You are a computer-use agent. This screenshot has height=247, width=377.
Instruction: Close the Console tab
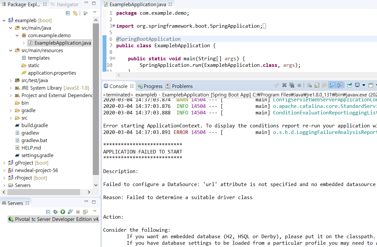[x=132, y=86]
